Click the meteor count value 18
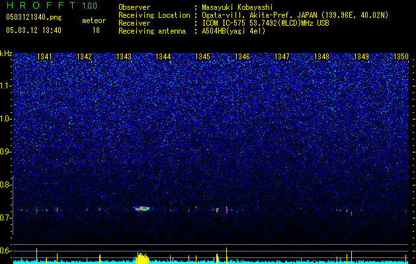 pyautogui.click(x=96, y=30)
